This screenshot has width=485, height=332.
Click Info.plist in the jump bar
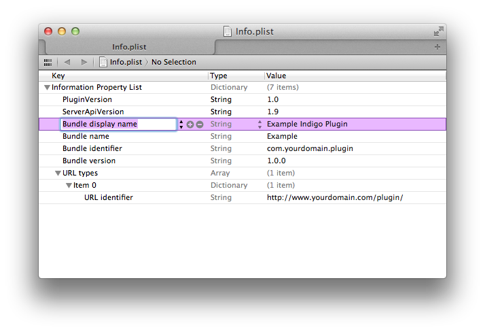pos(126,63)
